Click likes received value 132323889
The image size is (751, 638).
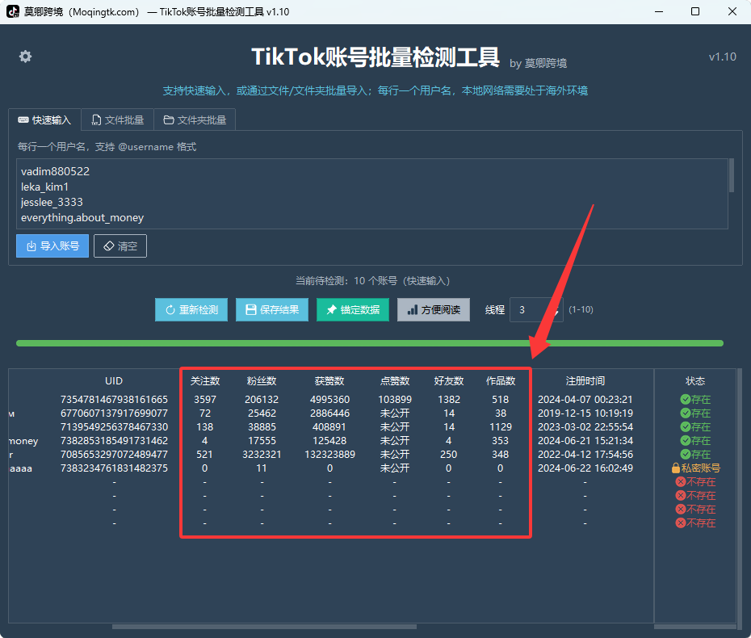click(x=329, y=454)
